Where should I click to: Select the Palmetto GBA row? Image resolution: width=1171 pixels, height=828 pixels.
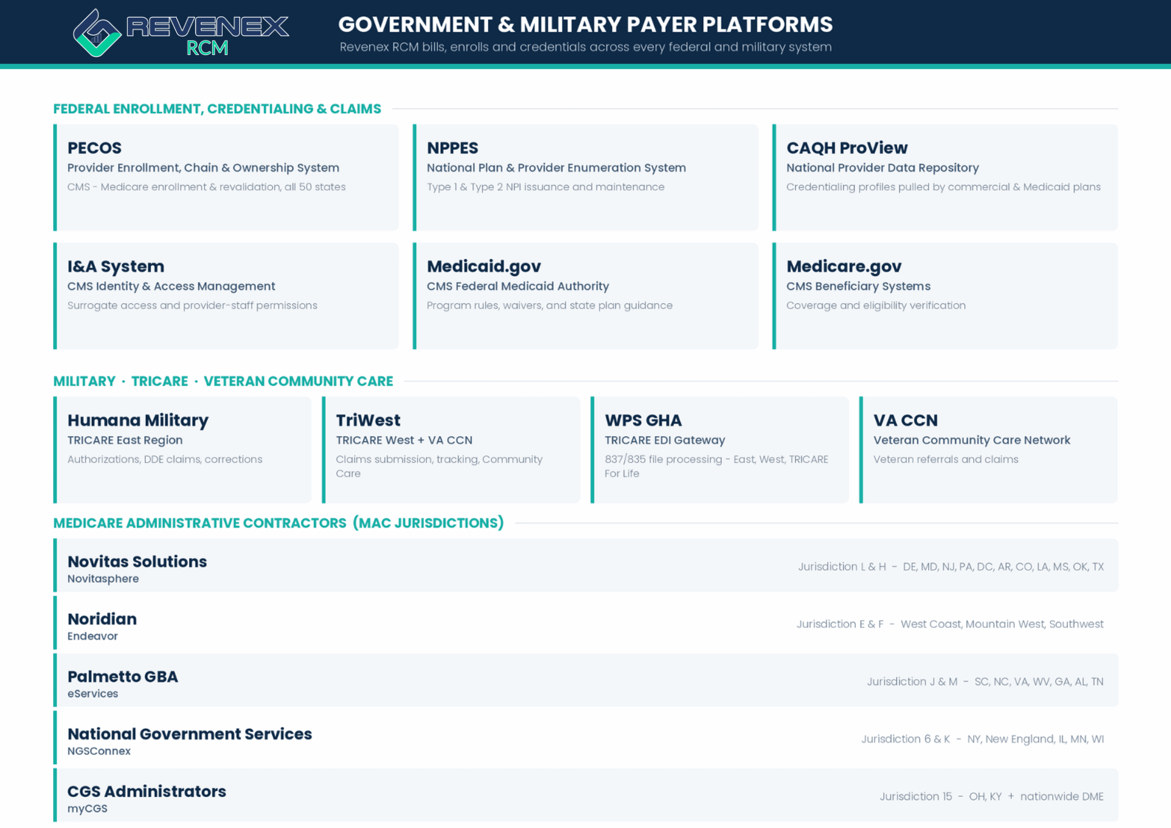pos(585,680)
